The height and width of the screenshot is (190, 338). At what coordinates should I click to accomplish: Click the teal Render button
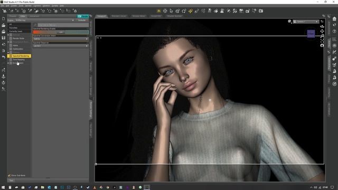click(x=83, y=16)
